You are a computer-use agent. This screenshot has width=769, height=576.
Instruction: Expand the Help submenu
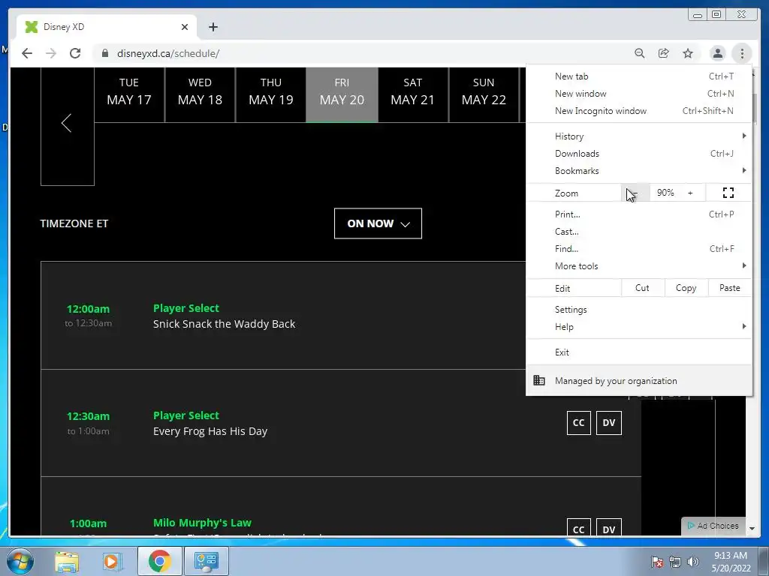[639, 327]
